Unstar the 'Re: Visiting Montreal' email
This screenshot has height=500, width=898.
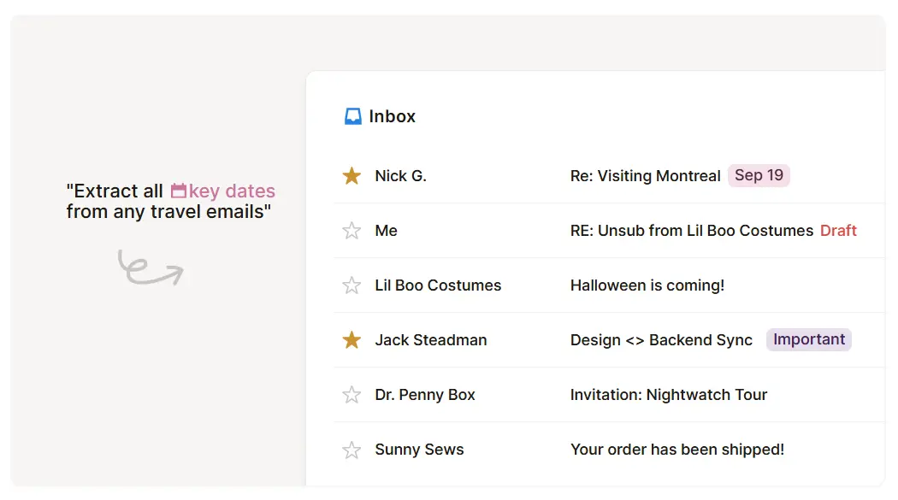pyautogui.click(x=352, y=175)
